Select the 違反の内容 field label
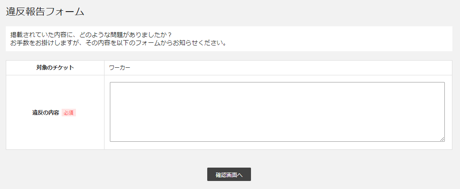460x189 pixels. (x=46, y=113)
